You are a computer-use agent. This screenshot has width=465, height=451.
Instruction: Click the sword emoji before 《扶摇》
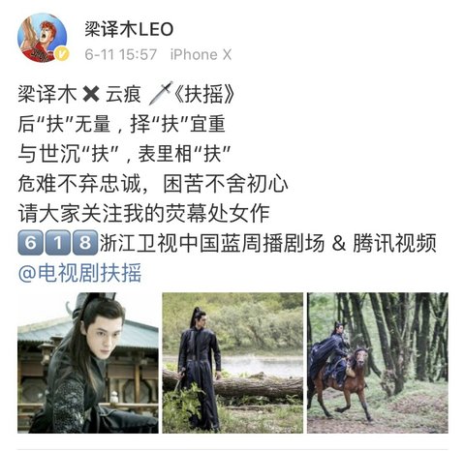tap(161, 94)
